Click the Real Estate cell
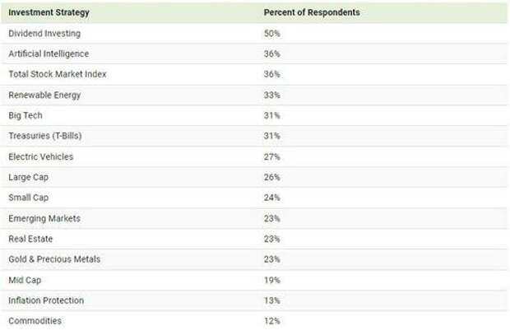 pyautogui.click(x=30, y=239)
